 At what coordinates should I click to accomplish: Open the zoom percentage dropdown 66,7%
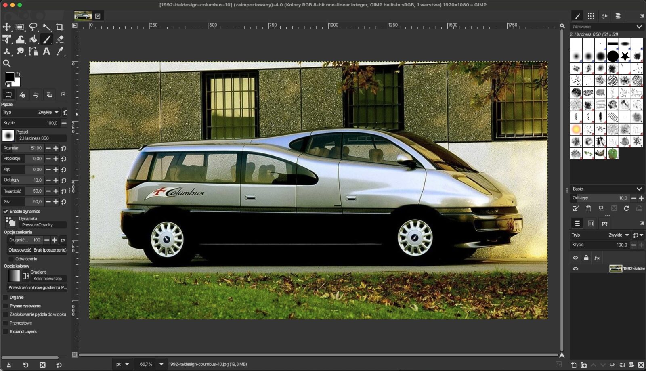pyautogui.click(x=161, y=364)
